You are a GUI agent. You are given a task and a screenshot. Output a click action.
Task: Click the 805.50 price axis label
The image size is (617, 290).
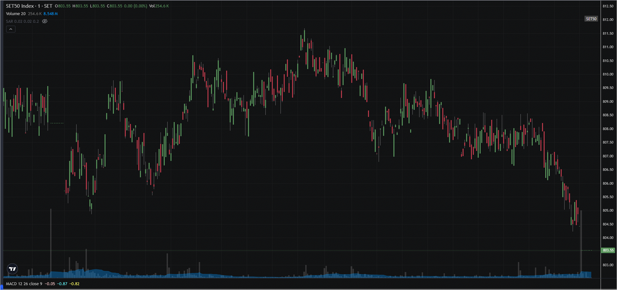(608, 197)
